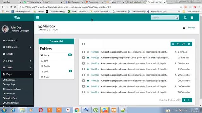Open attachment icon of 30 mins ago email
The image size is (202, 113).
coord(175,63)
